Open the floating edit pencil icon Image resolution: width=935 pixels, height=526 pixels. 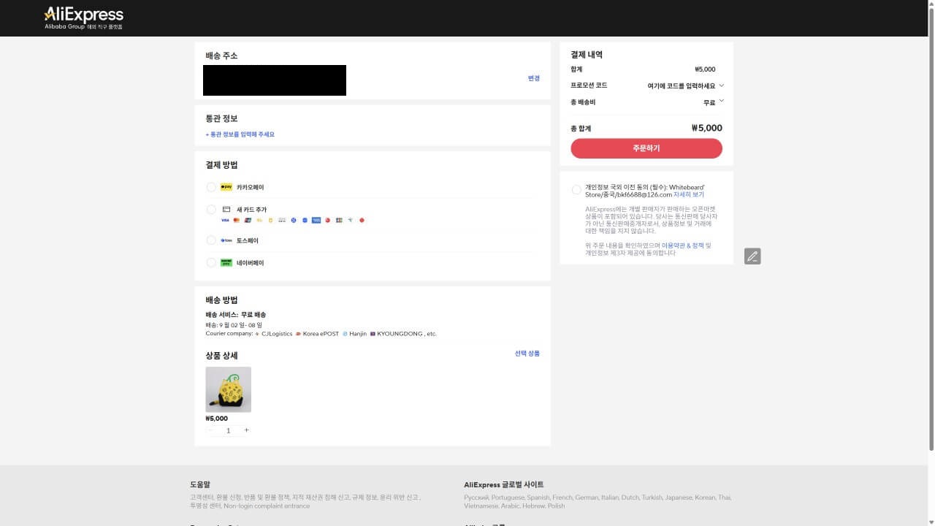752,256
